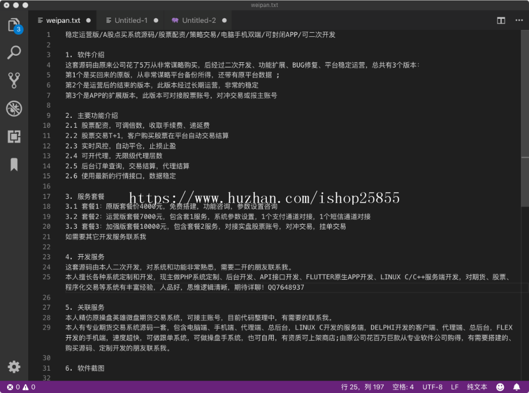Click the heading '2. 主要功能介绍'
Viewport: 529px width, 393px height.
92,116
